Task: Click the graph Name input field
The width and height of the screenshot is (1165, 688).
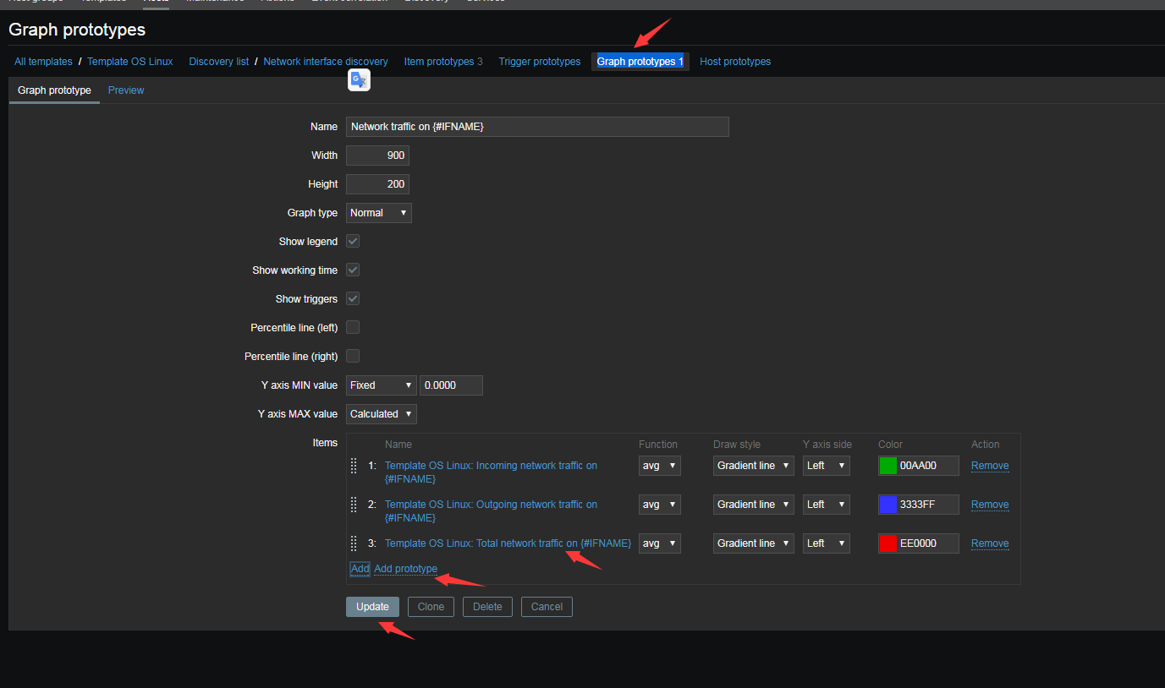Action: pos(536,127)
